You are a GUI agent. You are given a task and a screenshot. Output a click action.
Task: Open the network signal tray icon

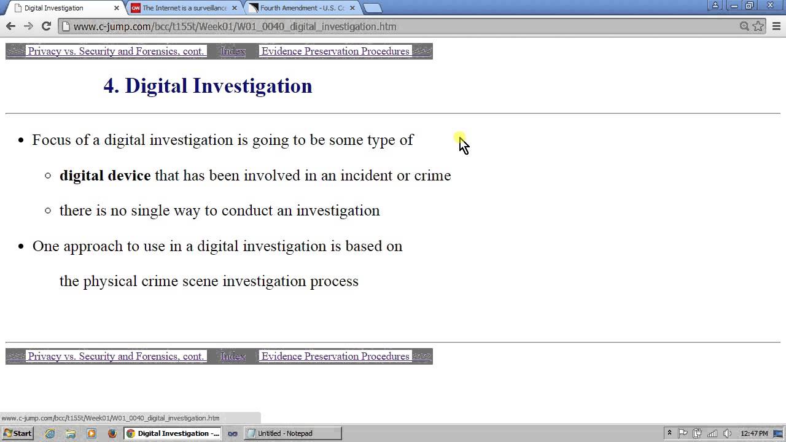pyautogui.click(x=712, y=433)
